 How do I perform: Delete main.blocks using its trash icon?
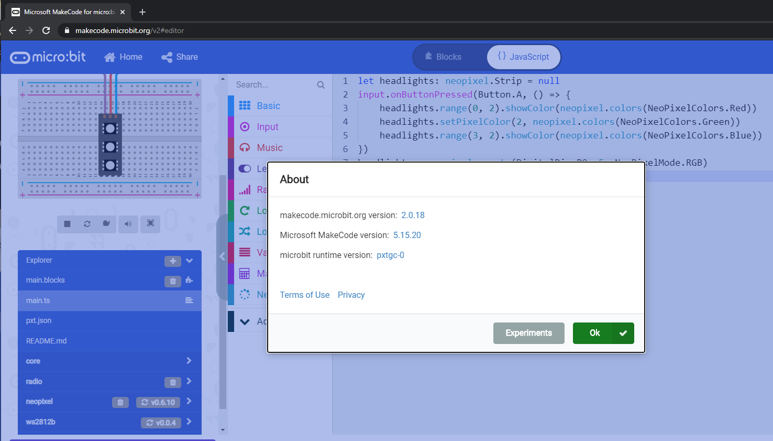coord(172,281)
